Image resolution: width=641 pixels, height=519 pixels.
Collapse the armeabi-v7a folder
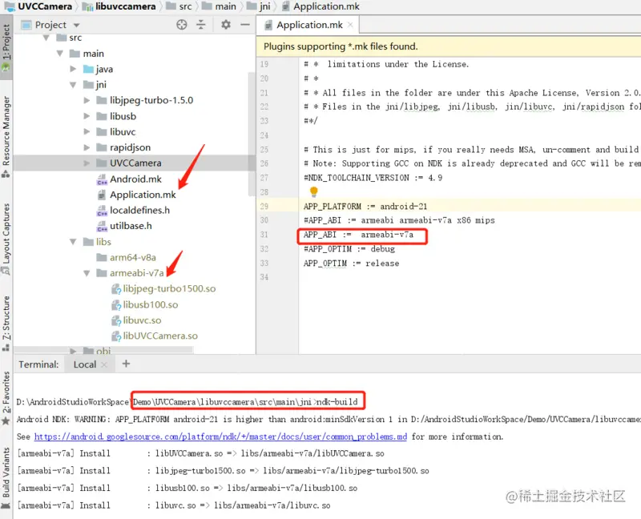(x=87, y=273)
